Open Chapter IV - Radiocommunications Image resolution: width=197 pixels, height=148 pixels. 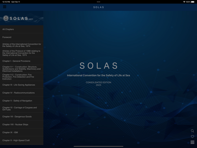pyautogui.click(x=22, y=93)
